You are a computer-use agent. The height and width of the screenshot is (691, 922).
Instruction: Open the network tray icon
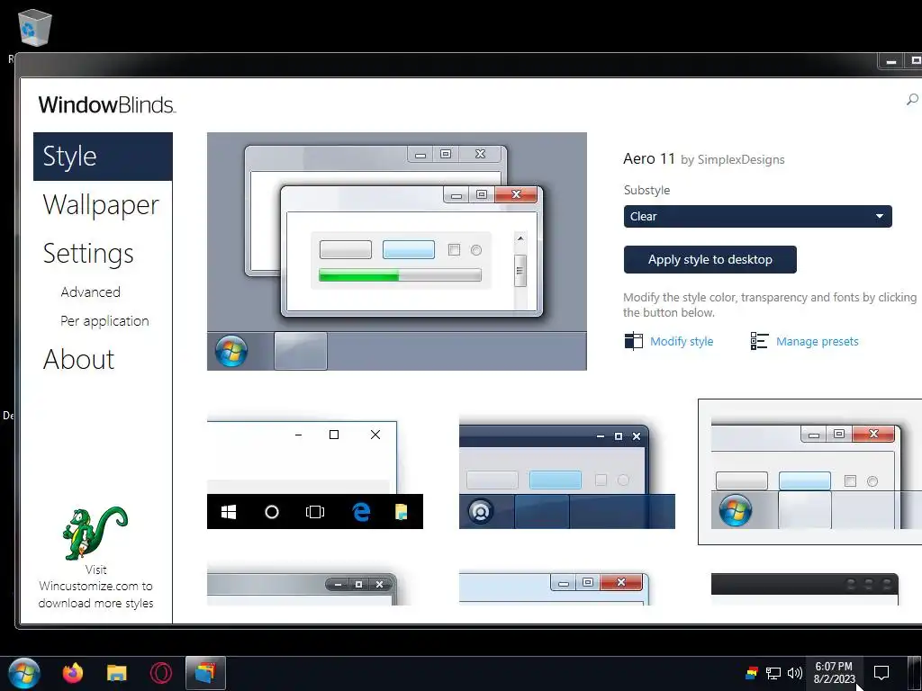click(x=773, y=673)
